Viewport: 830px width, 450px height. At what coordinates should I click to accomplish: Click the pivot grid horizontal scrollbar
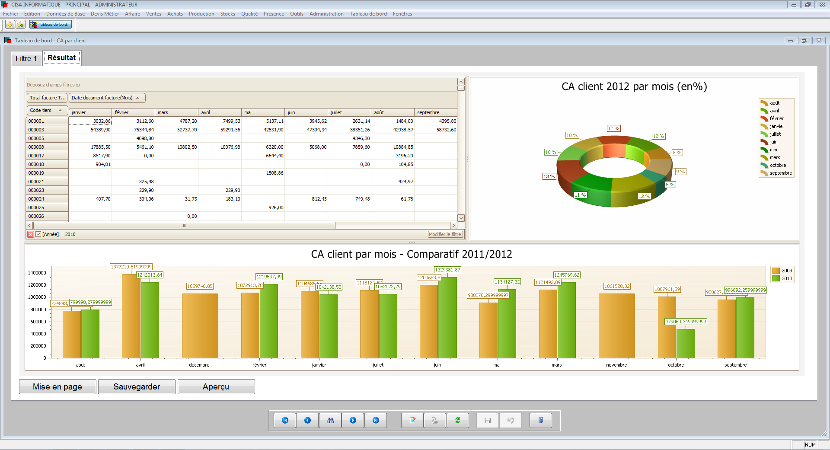tap(184, 226)
